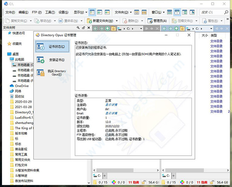The image size is (232, 187).
Task: Click the viewer pane layout icon
Action: [192, 12]
